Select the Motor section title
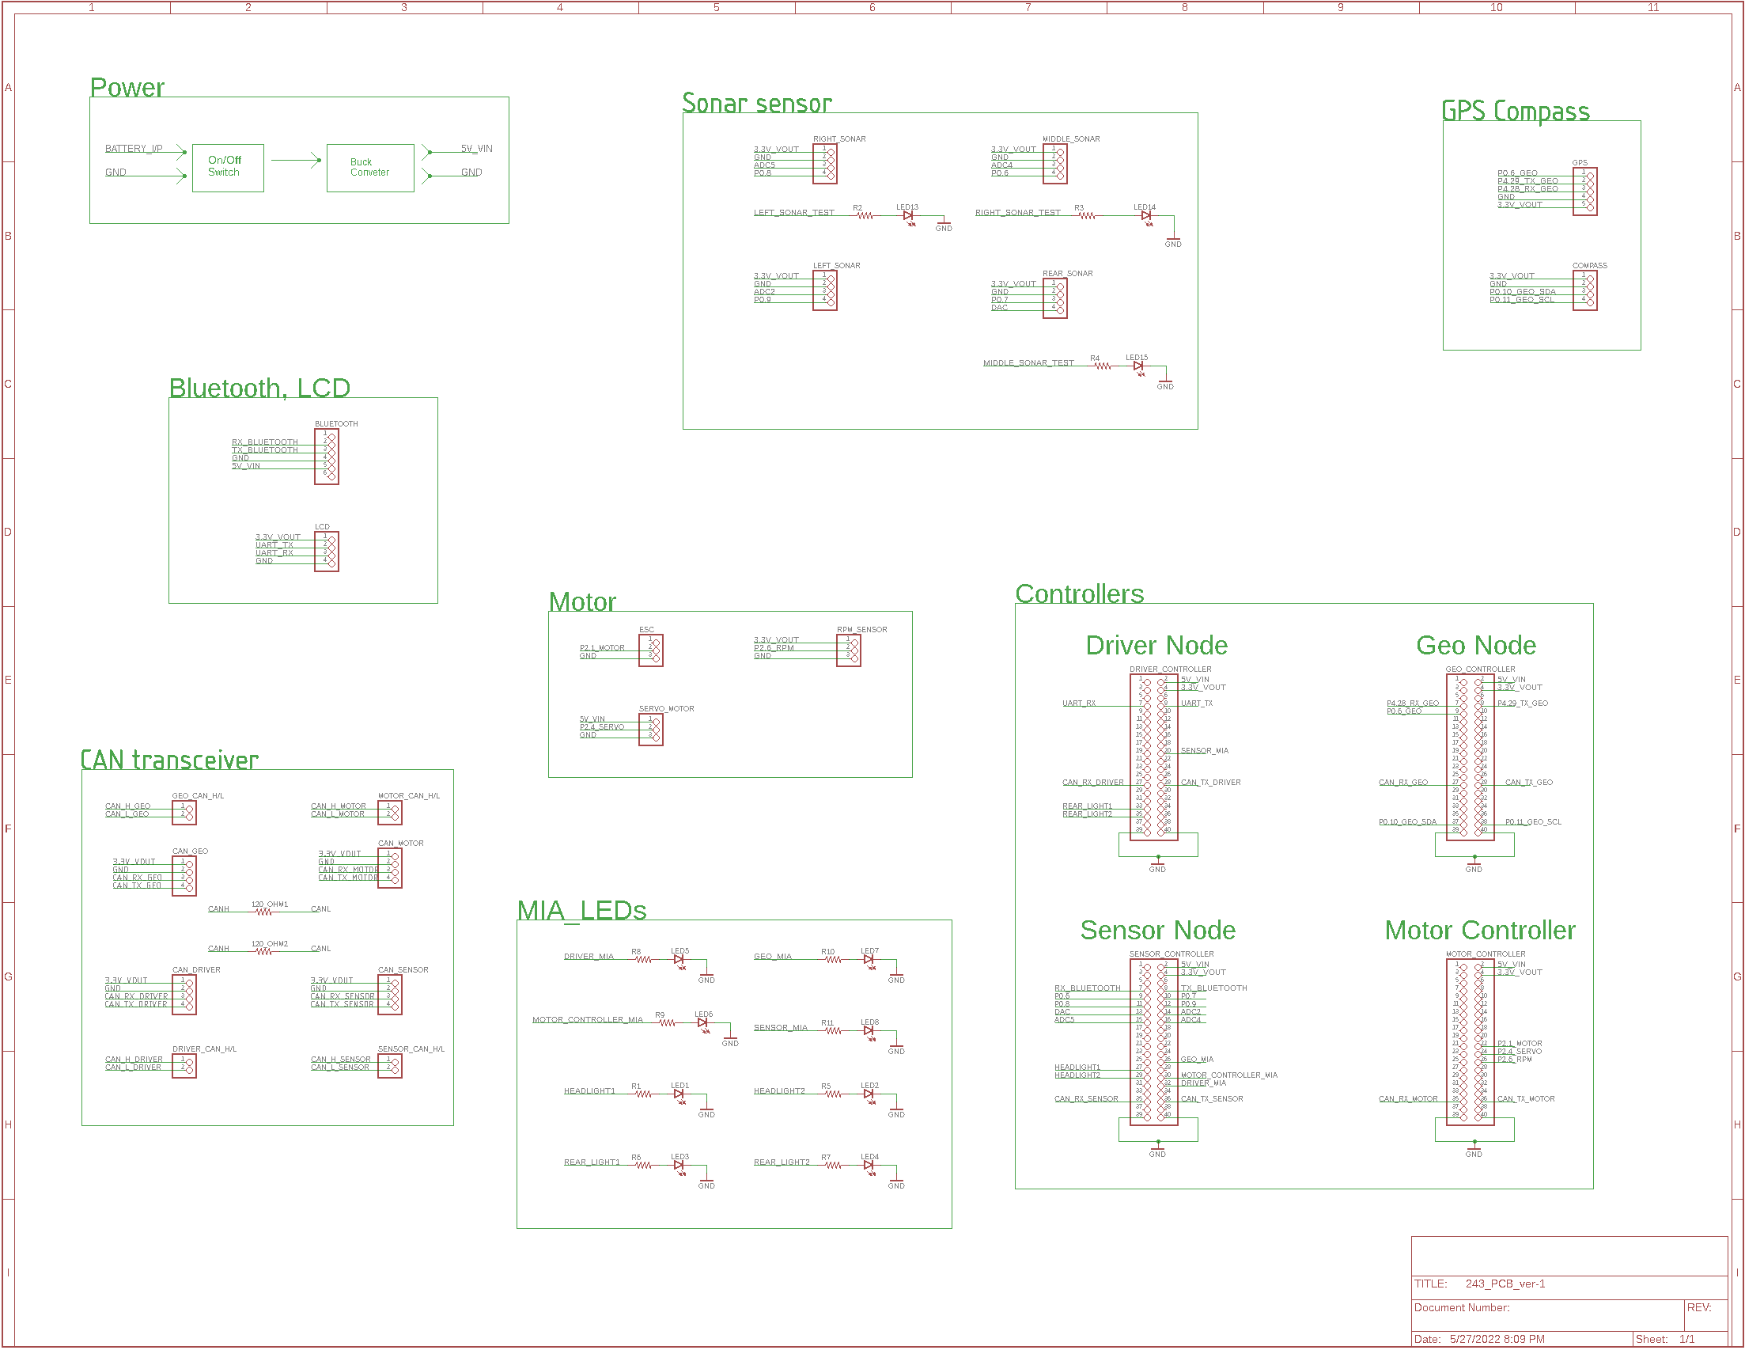1745x1350 pixels. [582, 602]
